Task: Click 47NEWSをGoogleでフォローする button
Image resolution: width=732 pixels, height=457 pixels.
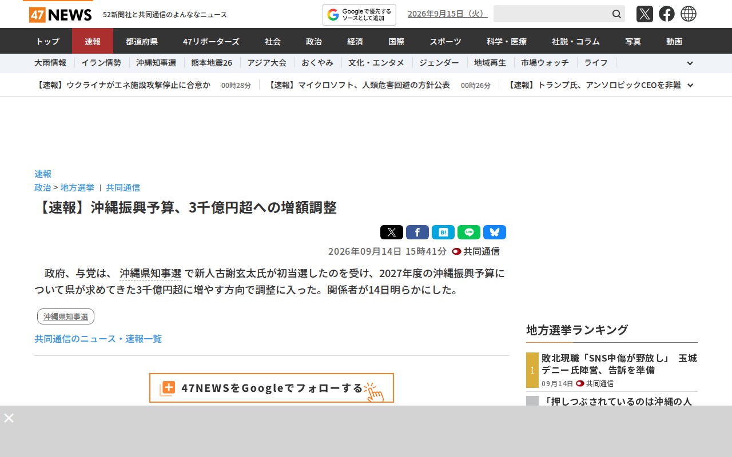Action: (x=272, y=388)
